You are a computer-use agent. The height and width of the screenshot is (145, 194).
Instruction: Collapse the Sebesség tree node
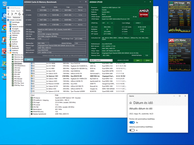pyautogui.click(x=8, y=53)
